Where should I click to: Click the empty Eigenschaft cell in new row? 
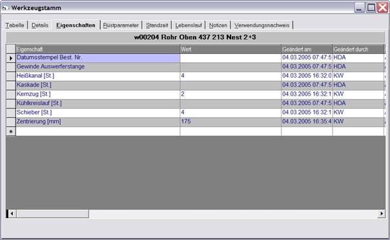(x=97, y=131)
